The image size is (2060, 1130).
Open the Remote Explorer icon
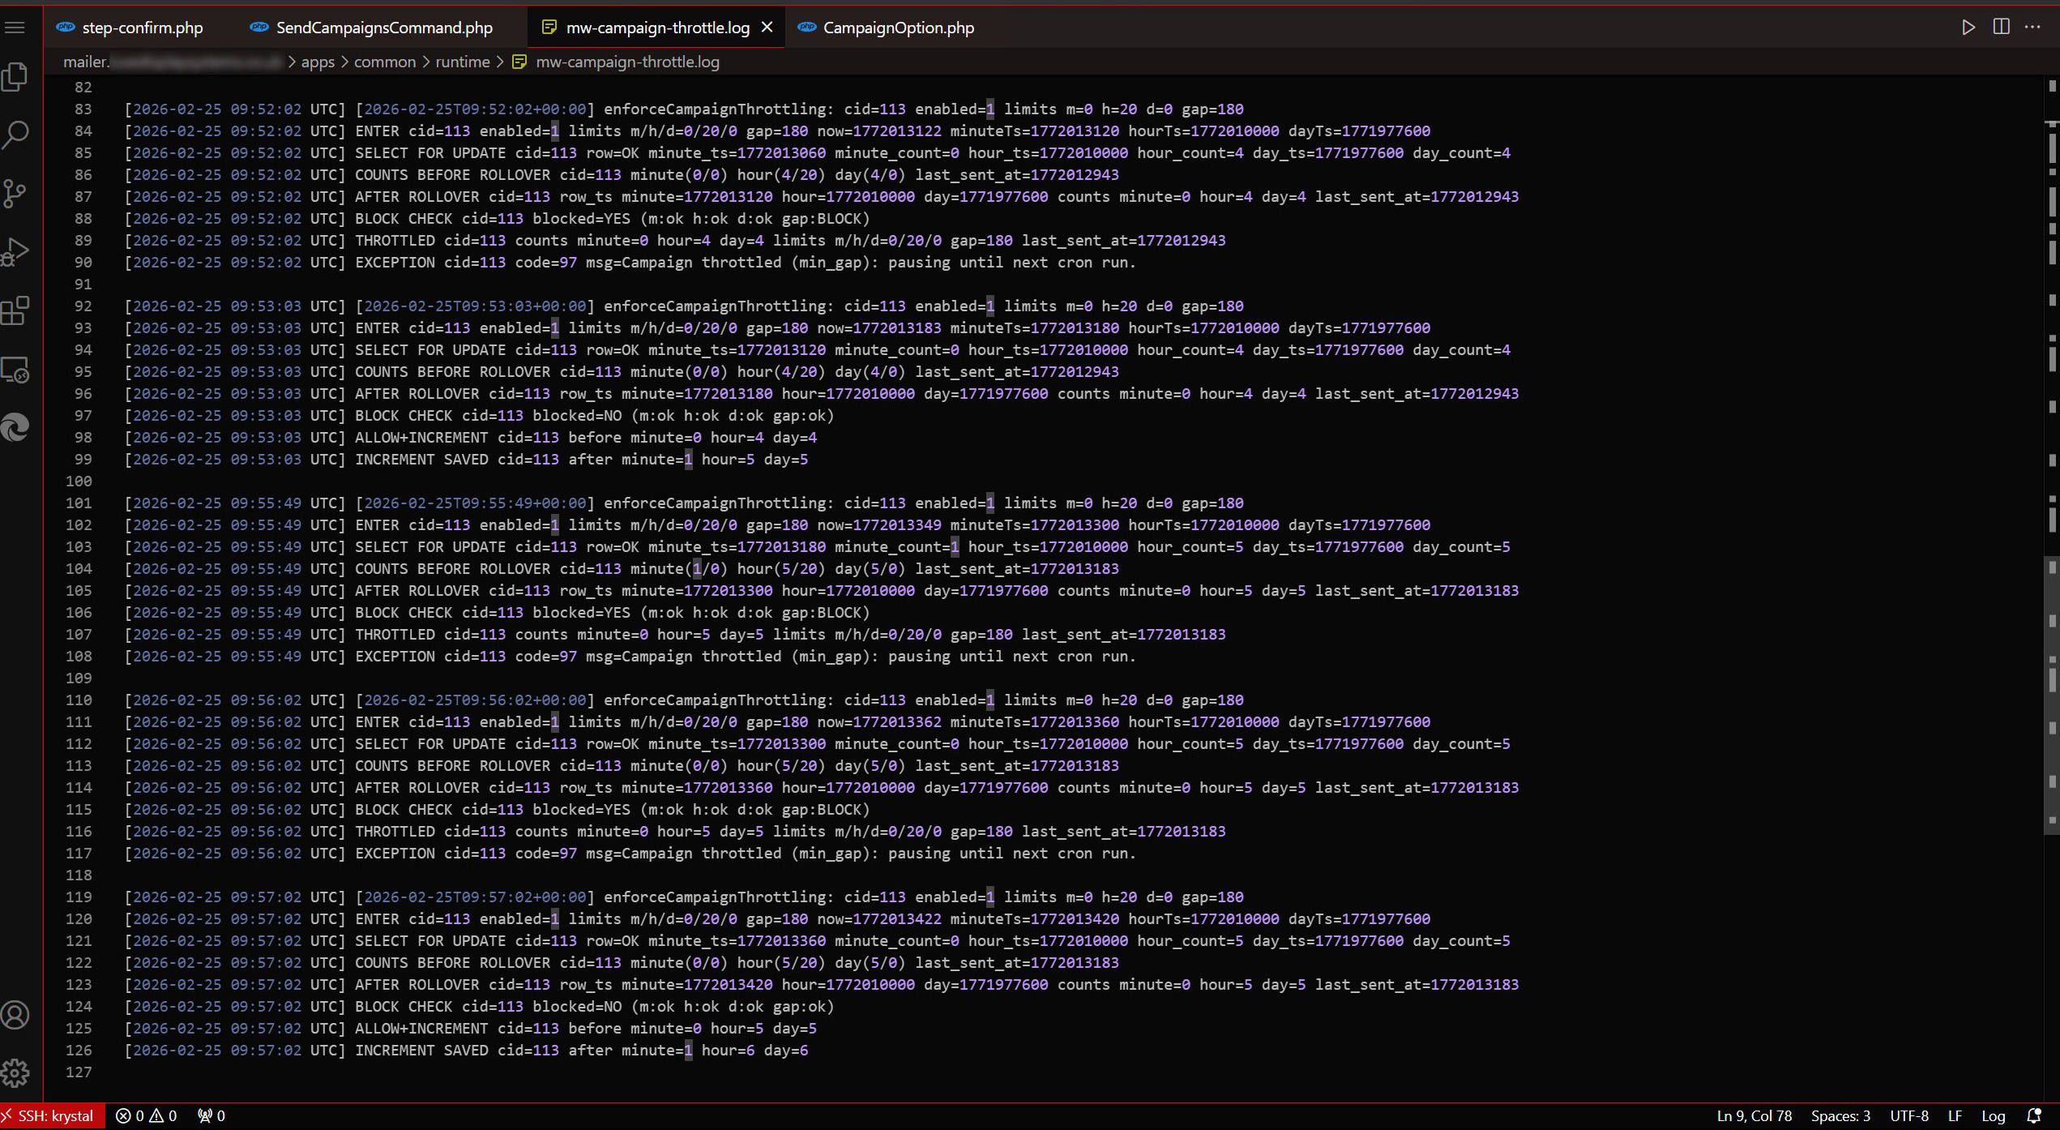tap(15, 370)
